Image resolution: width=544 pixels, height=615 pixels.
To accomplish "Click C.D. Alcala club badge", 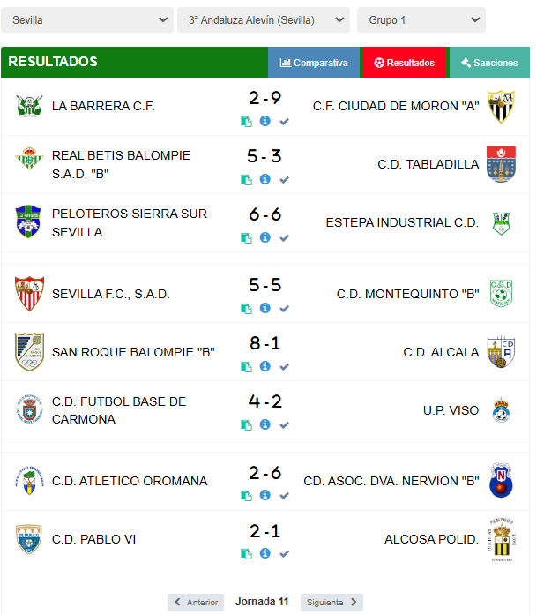I will [501, 352].
